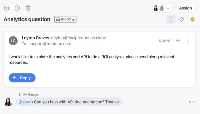Toggle the yellow notification bell
Viewport: 200px width, 114px height.
[x=192, y=19]
